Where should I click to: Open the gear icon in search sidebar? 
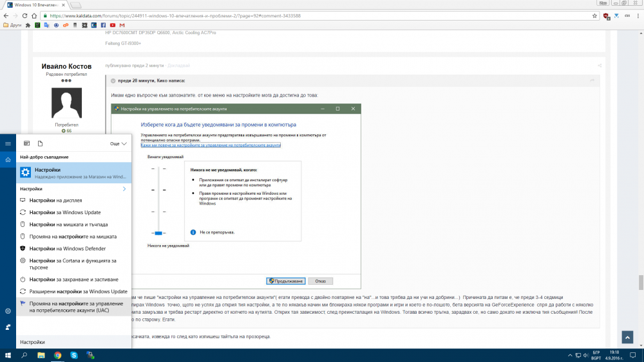click(x=8, y=311)
